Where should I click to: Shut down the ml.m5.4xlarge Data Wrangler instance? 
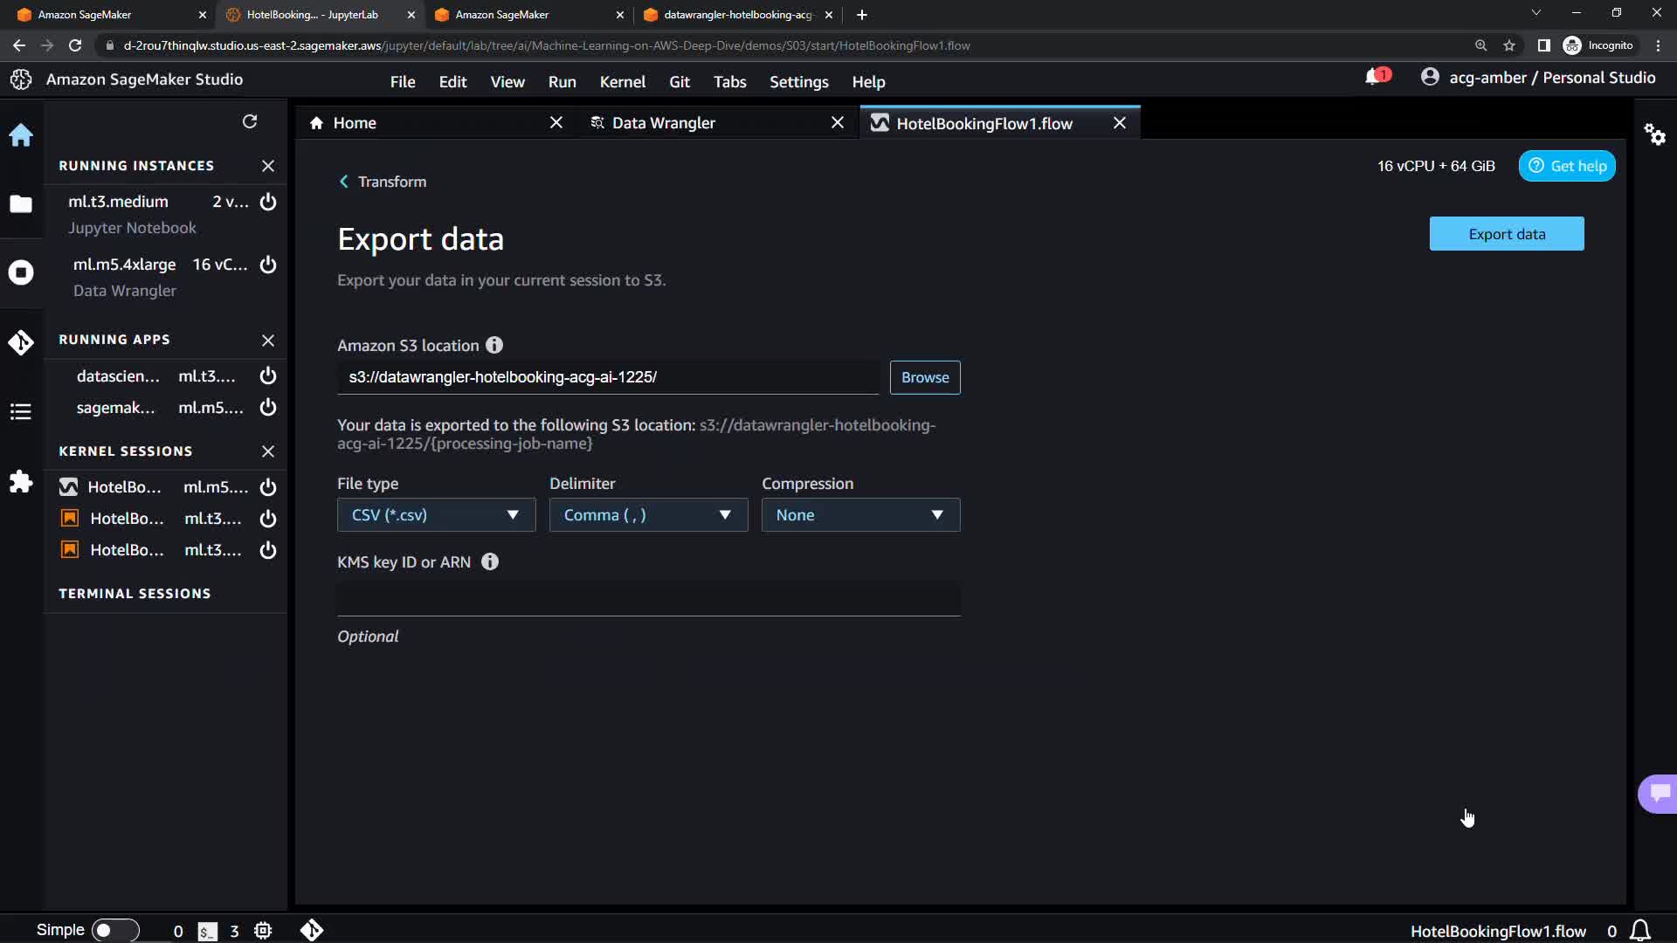268,265
